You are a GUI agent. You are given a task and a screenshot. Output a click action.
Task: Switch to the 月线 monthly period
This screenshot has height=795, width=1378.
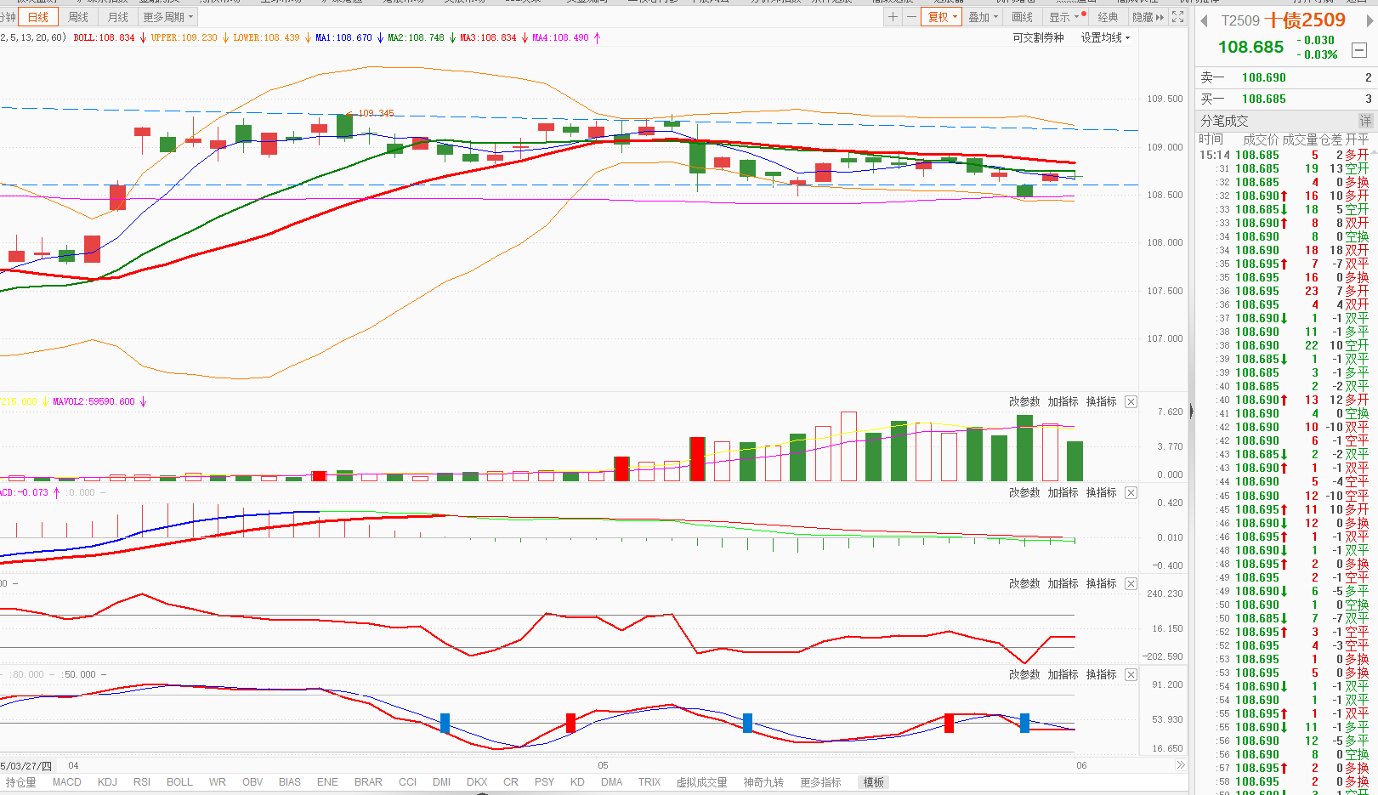pos(118,17)
